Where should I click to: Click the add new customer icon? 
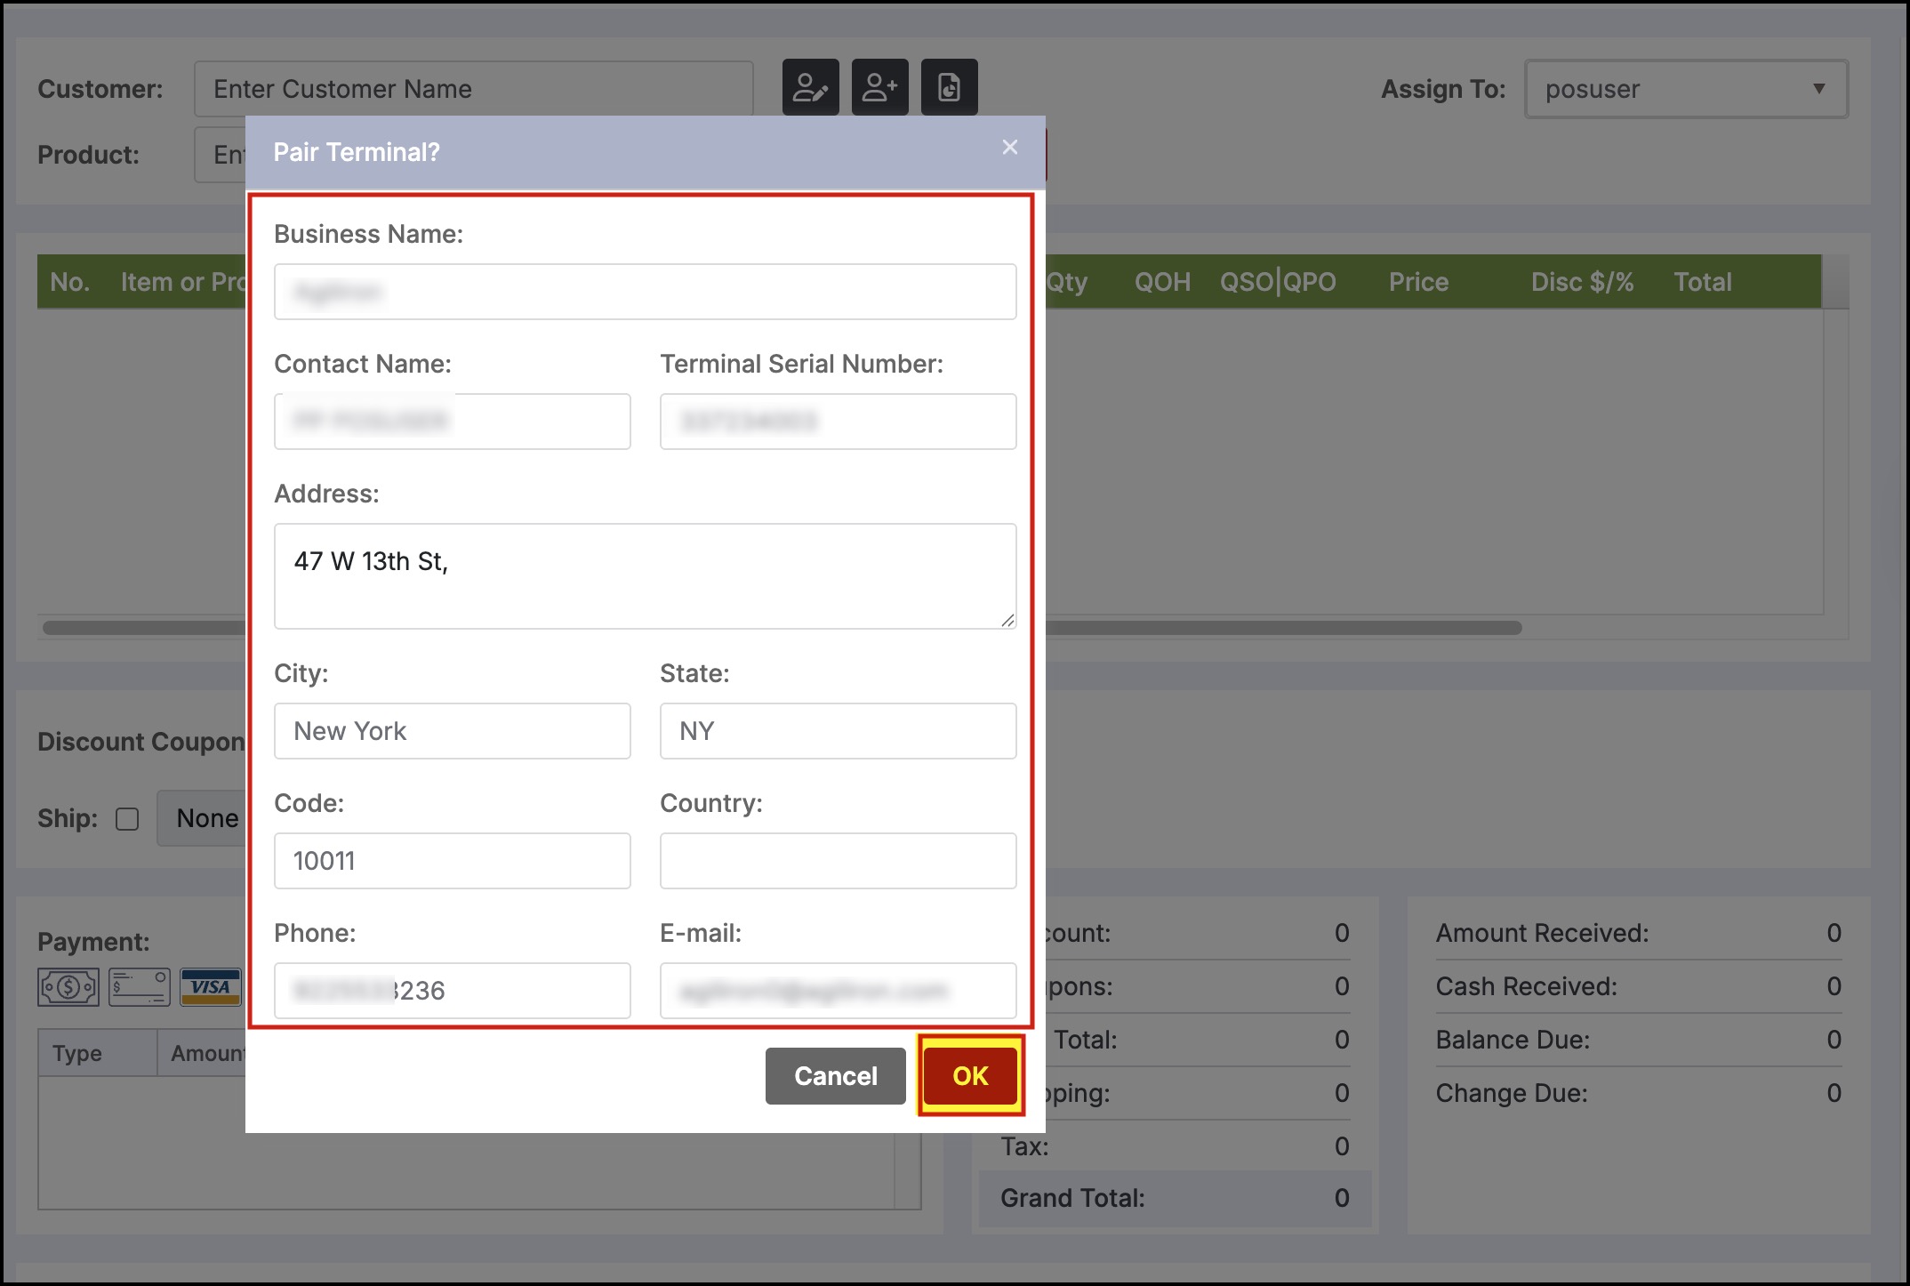coord(879,87)
